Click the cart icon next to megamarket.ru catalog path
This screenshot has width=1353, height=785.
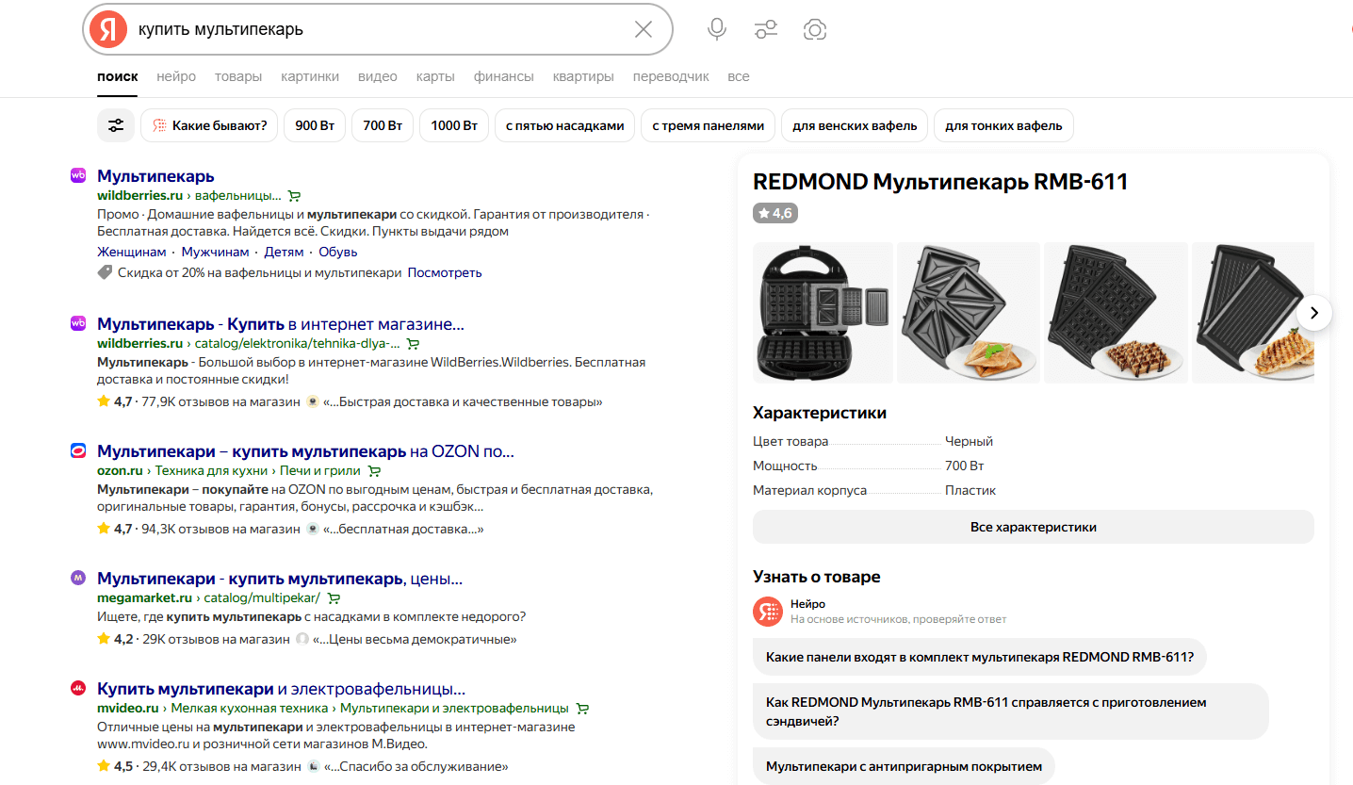(x=334, y=598)
